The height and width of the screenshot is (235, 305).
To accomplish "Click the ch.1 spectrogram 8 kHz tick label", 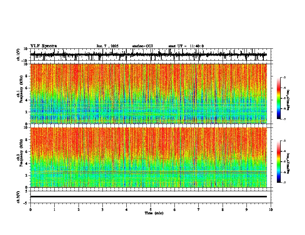I will [x=27, y=76].
